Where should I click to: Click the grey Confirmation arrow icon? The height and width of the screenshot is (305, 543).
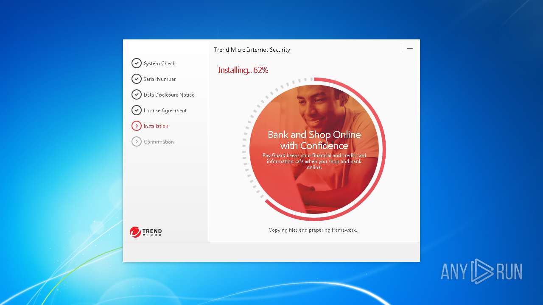(136, 141)
